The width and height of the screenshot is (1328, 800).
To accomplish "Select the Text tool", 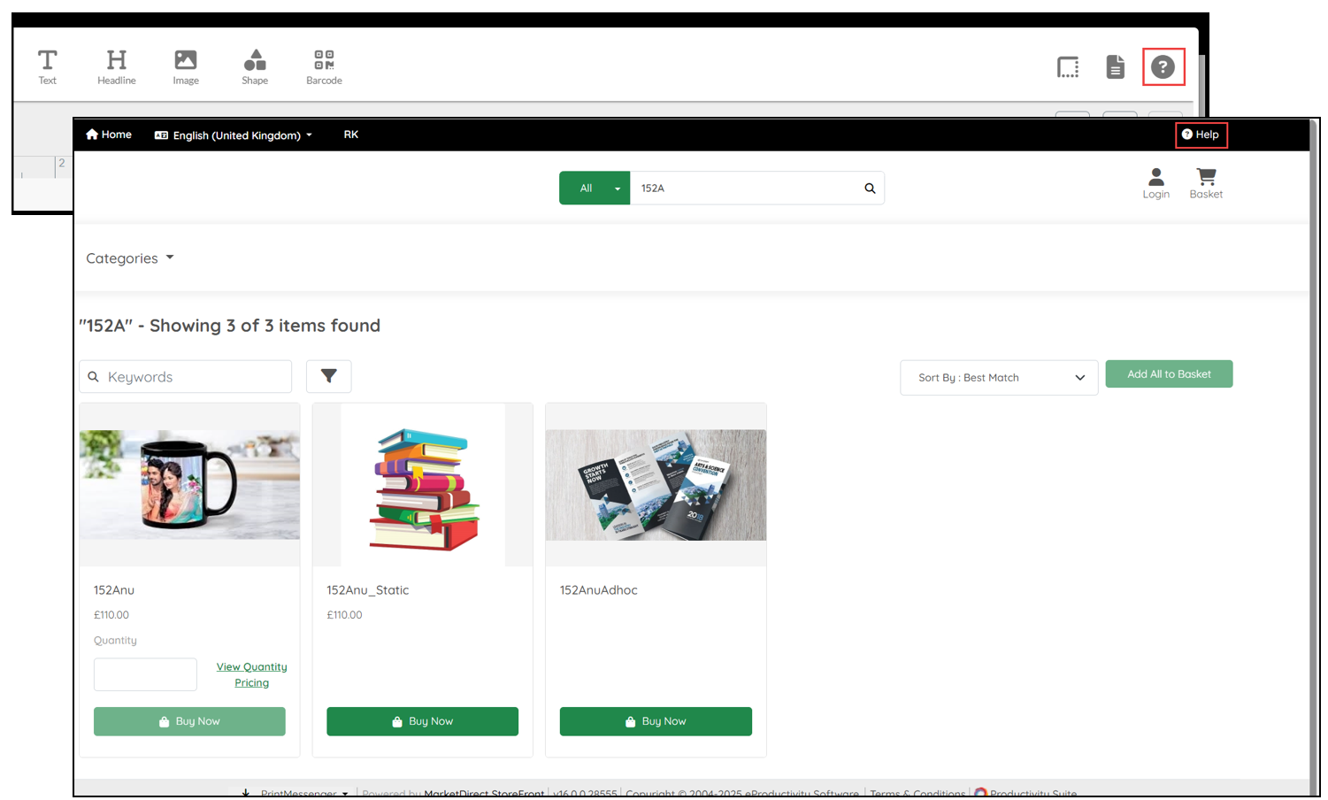I will click(x=47, y=66).
